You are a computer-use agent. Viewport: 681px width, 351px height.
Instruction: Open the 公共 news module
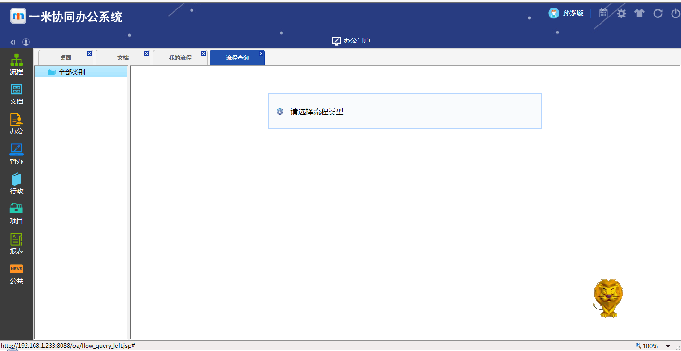point(17,274)
